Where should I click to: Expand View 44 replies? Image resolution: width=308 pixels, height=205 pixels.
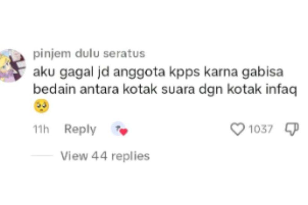[105, 156]
